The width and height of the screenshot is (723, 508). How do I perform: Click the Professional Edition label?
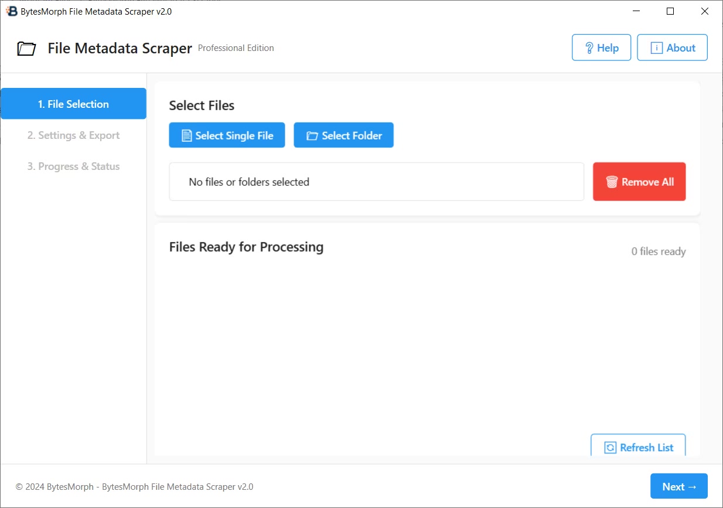tap(236, 48)
